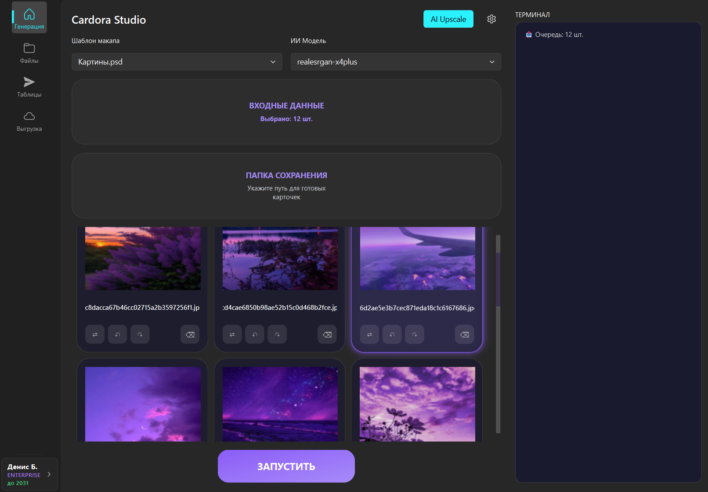
Task: Open the Таблицы section in the sidebar
Action: click(x=29, y=86)
